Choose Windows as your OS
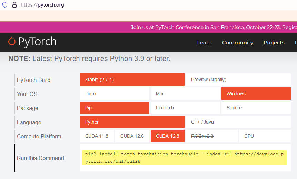 click(x=256, y=94)
